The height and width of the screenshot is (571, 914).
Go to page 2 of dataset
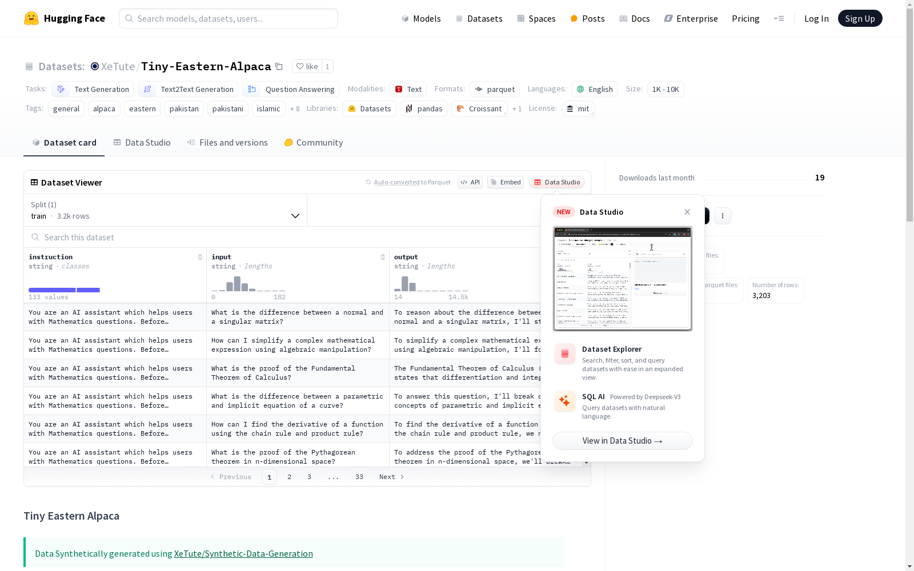click(289, 477)
